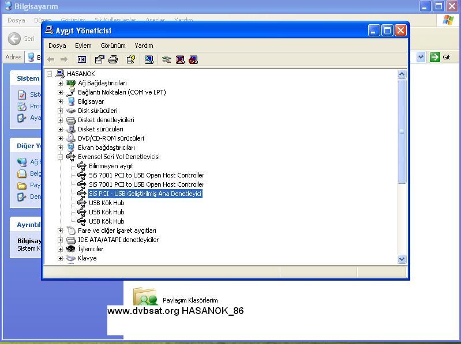The width and height of the screenshot is (461, 344).
Task: Select SiS PCI - USB Geliştirilmiş Ana Denetleyici
Action: [145, 194]
